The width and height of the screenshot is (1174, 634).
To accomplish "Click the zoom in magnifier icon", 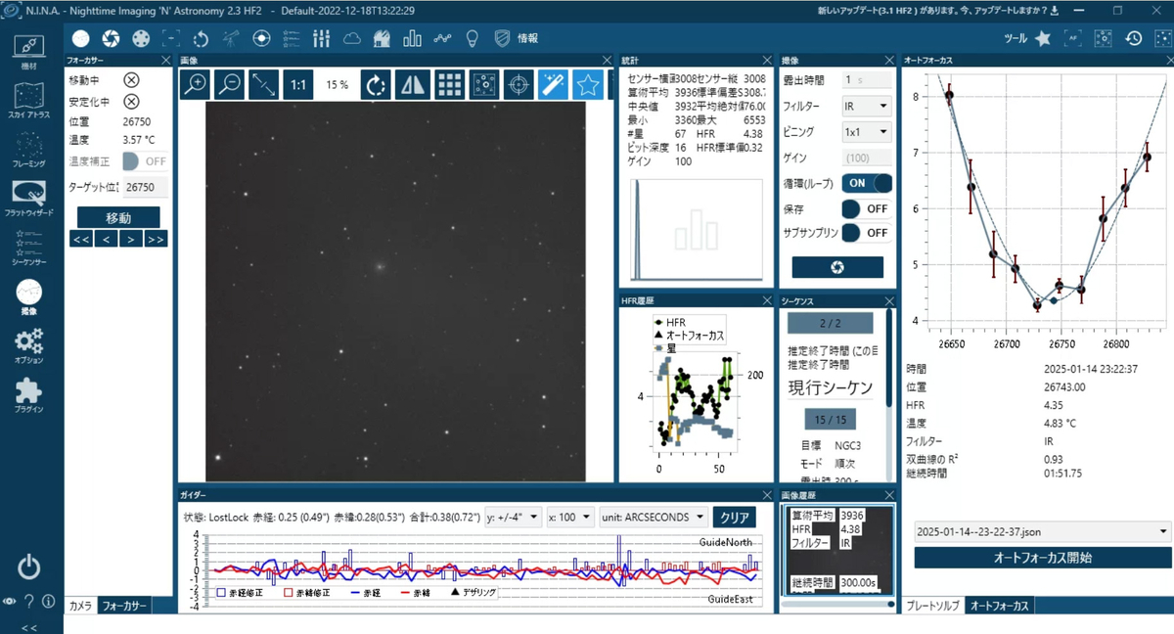I will click(196, 85).
